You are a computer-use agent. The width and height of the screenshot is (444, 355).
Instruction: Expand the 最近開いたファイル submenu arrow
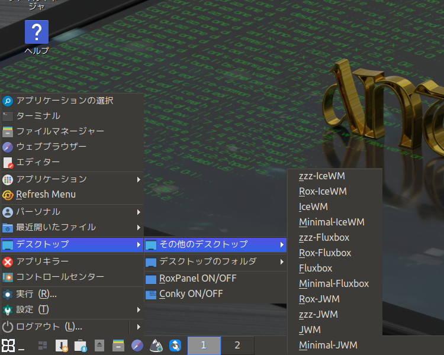click(139, 228)
